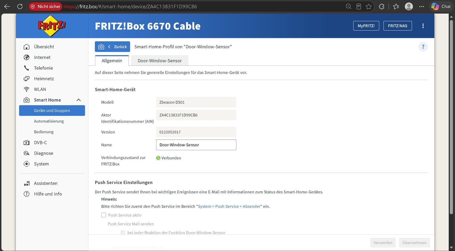Click the browser address bar URL

pyautogui.click(x=130, y=7)
